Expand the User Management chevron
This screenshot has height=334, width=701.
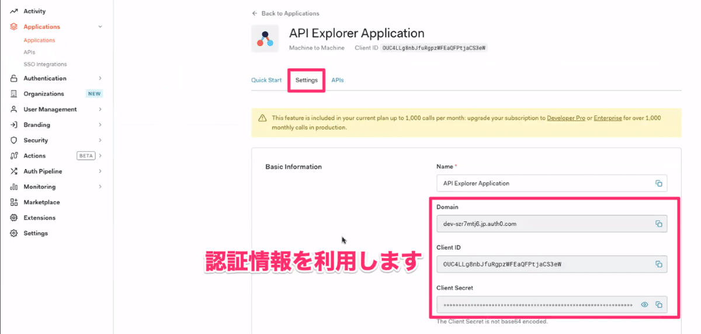click(x=100, y=109)
